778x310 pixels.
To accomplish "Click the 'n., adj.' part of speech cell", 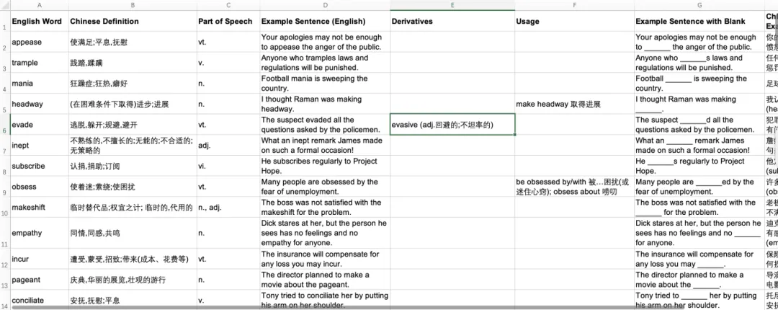I will 228,207.
